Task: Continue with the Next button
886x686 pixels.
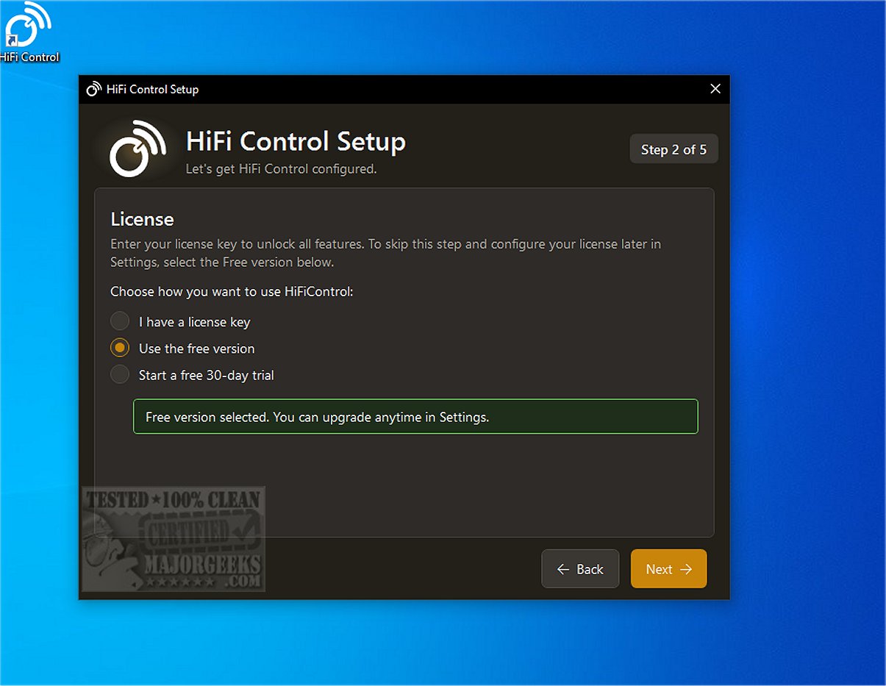Action: click(x=668, y=569)
